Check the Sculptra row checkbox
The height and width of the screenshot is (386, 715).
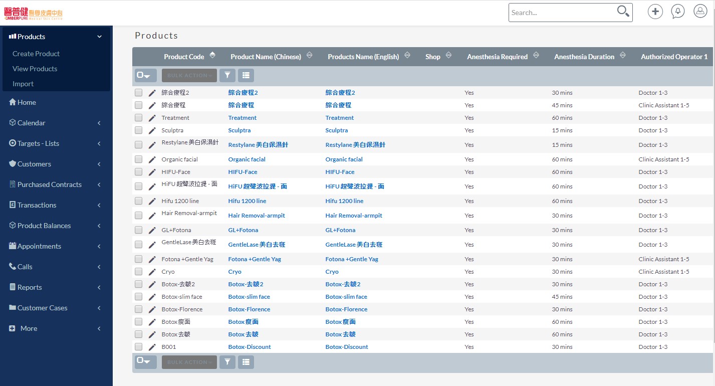[138, 130]
